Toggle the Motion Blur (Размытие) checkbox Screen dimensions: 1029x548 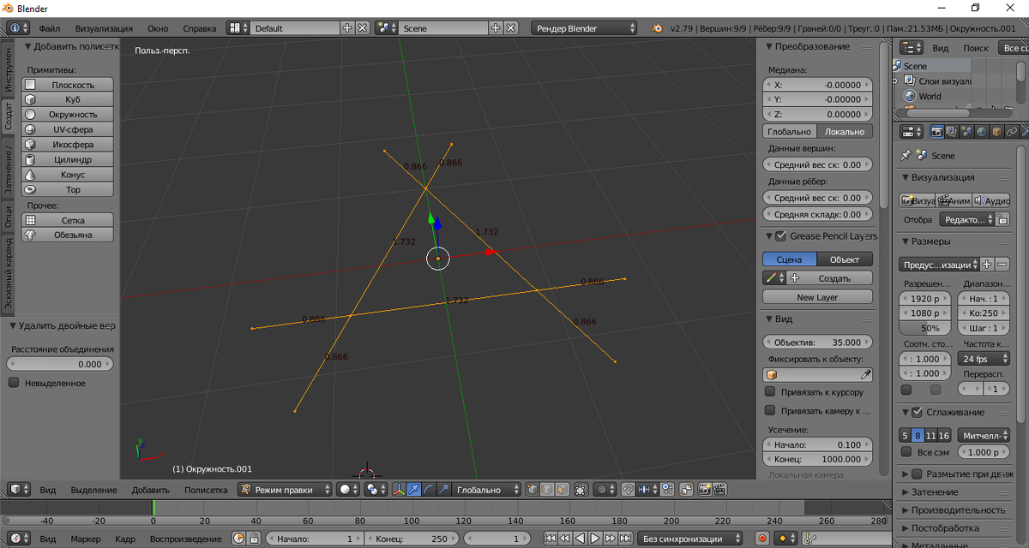[917, 474]
